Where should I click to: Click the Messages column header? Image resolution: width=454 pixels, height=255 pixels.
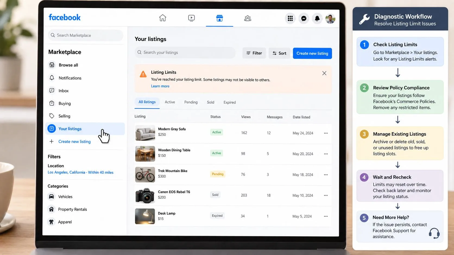[x=275, y=117]
